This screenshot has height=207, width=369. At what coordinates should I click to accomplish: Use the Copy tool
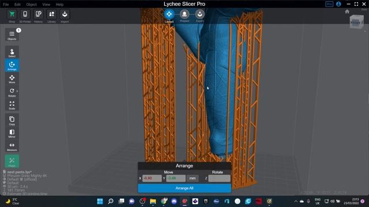12,120
